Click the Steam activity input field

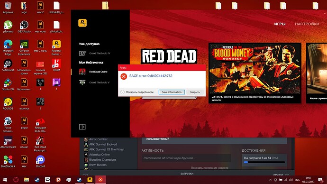pyautogui.click(x=186, y=158)
